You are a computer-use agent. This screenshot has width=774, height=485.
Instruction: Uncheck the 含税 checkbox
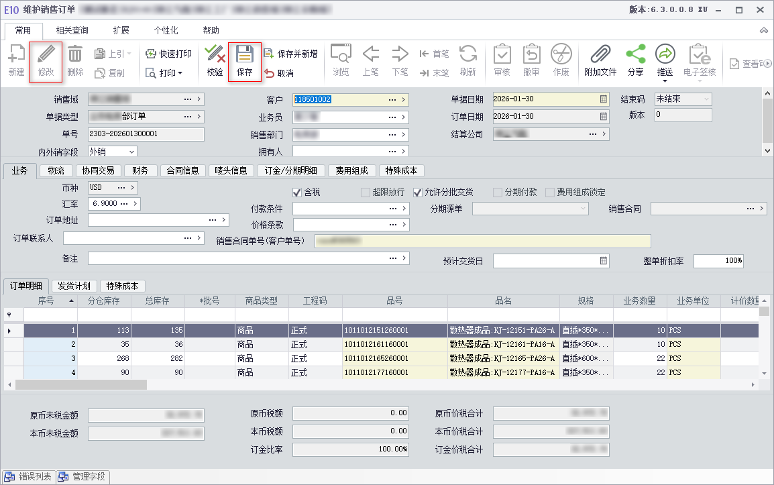(x=297, y=193)
